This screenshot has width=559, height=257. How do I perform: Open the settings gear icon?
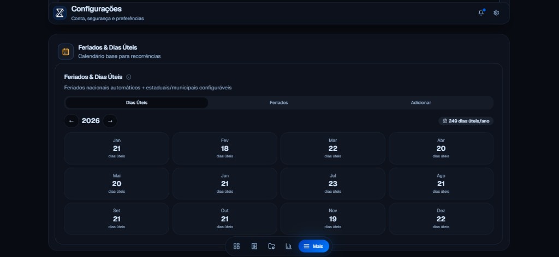coord(496,13)
